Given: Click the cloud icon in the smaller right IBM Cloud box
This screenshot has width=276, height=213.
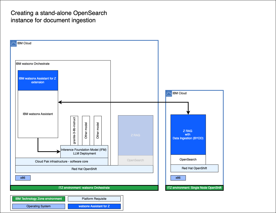Looking at the screenshot, I should 169,93.
